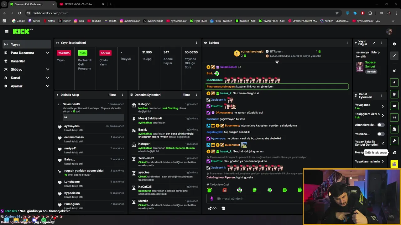Click the info circle icon in right sidebar
Image resolution: width=401 pixels, height=225 pixels.
394,44
